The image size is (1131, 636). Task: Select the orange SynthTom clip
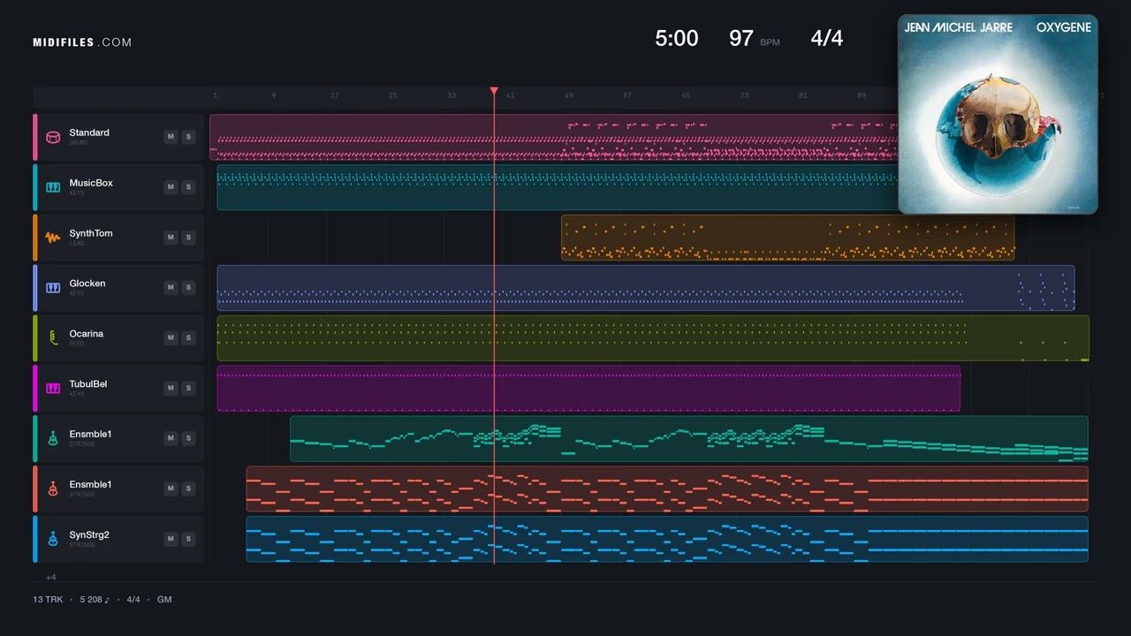pyautogui.click(x=787, y=238)
